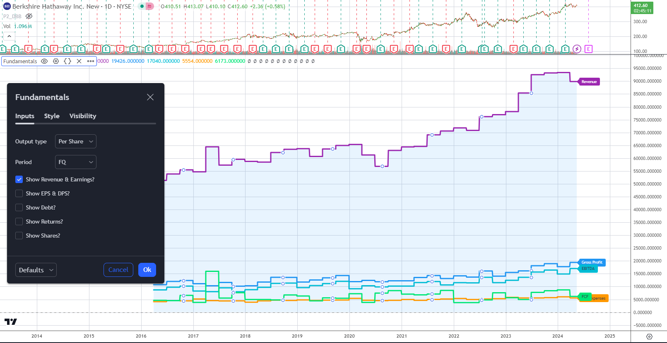Click the green market status dot

[x=142, y=6]
